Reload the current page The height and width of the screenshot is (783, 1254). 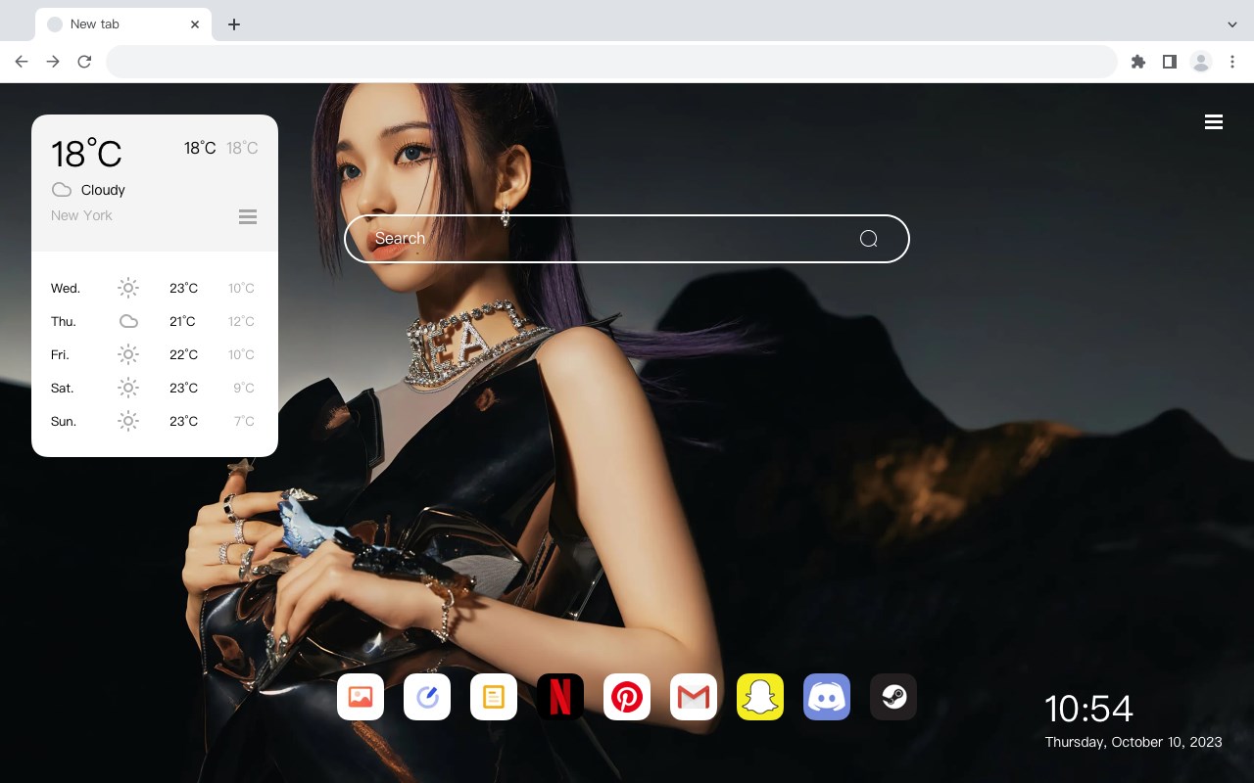click(x=84, y=62)
